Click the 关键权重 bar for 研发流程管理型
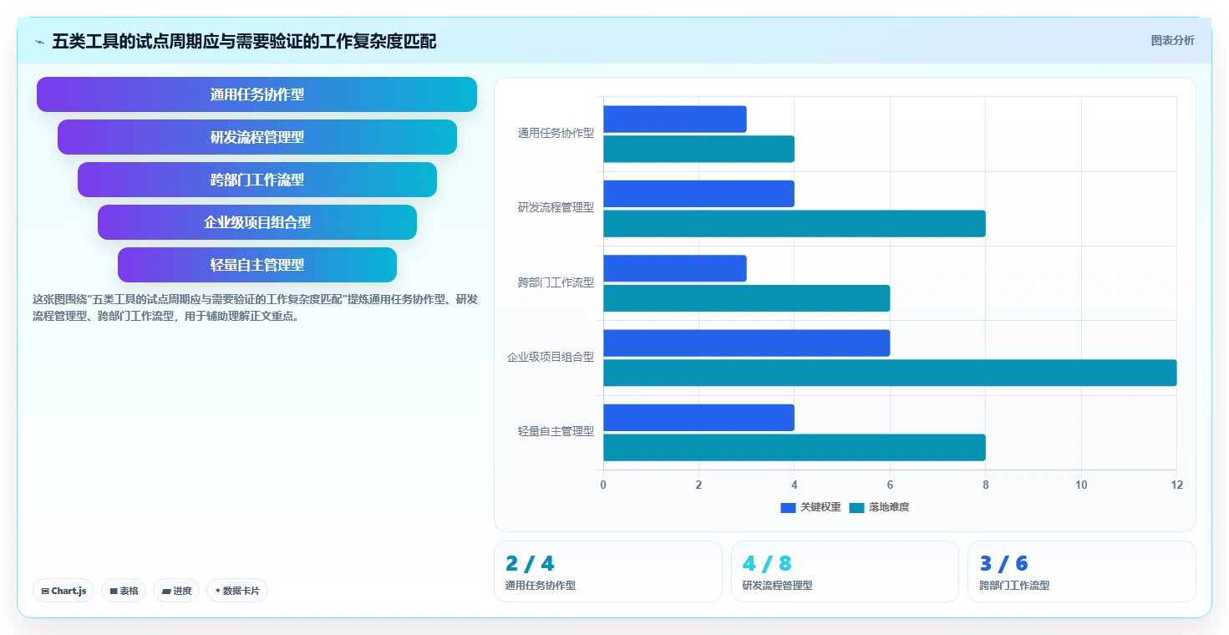 pos(698,194)
